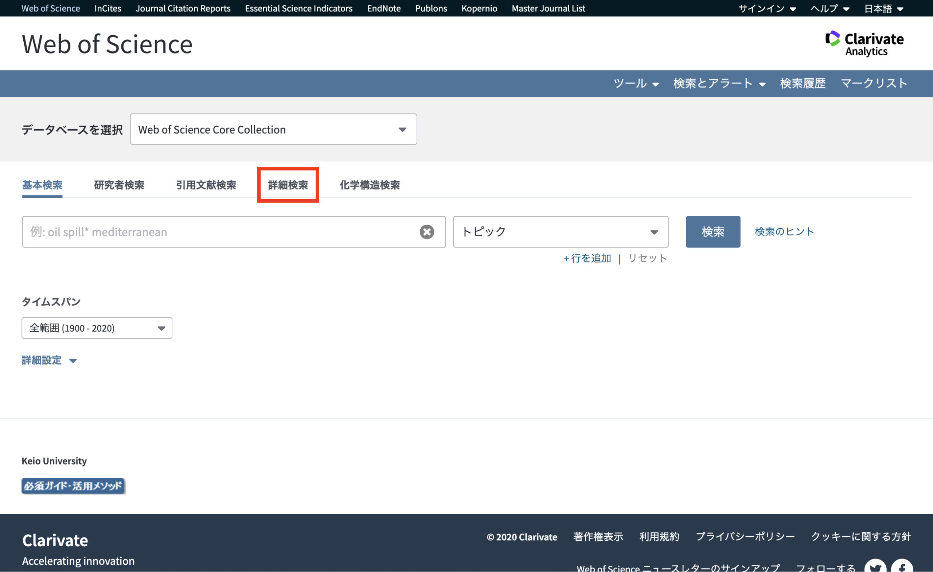The image size is (933, 572).
Task: Switch to the 化学構造検索 tab
Action: click(x=370, y=185)
